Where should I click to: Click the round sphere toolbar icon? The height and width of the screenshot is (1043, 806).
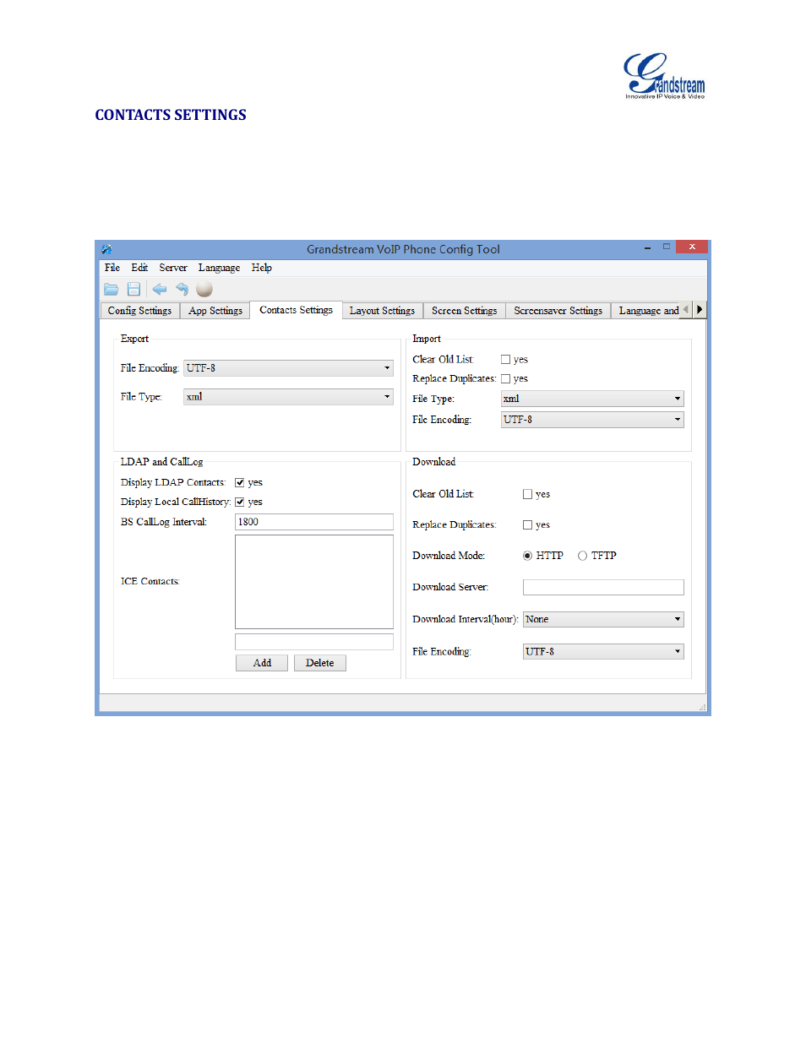[x=204, y=289]
